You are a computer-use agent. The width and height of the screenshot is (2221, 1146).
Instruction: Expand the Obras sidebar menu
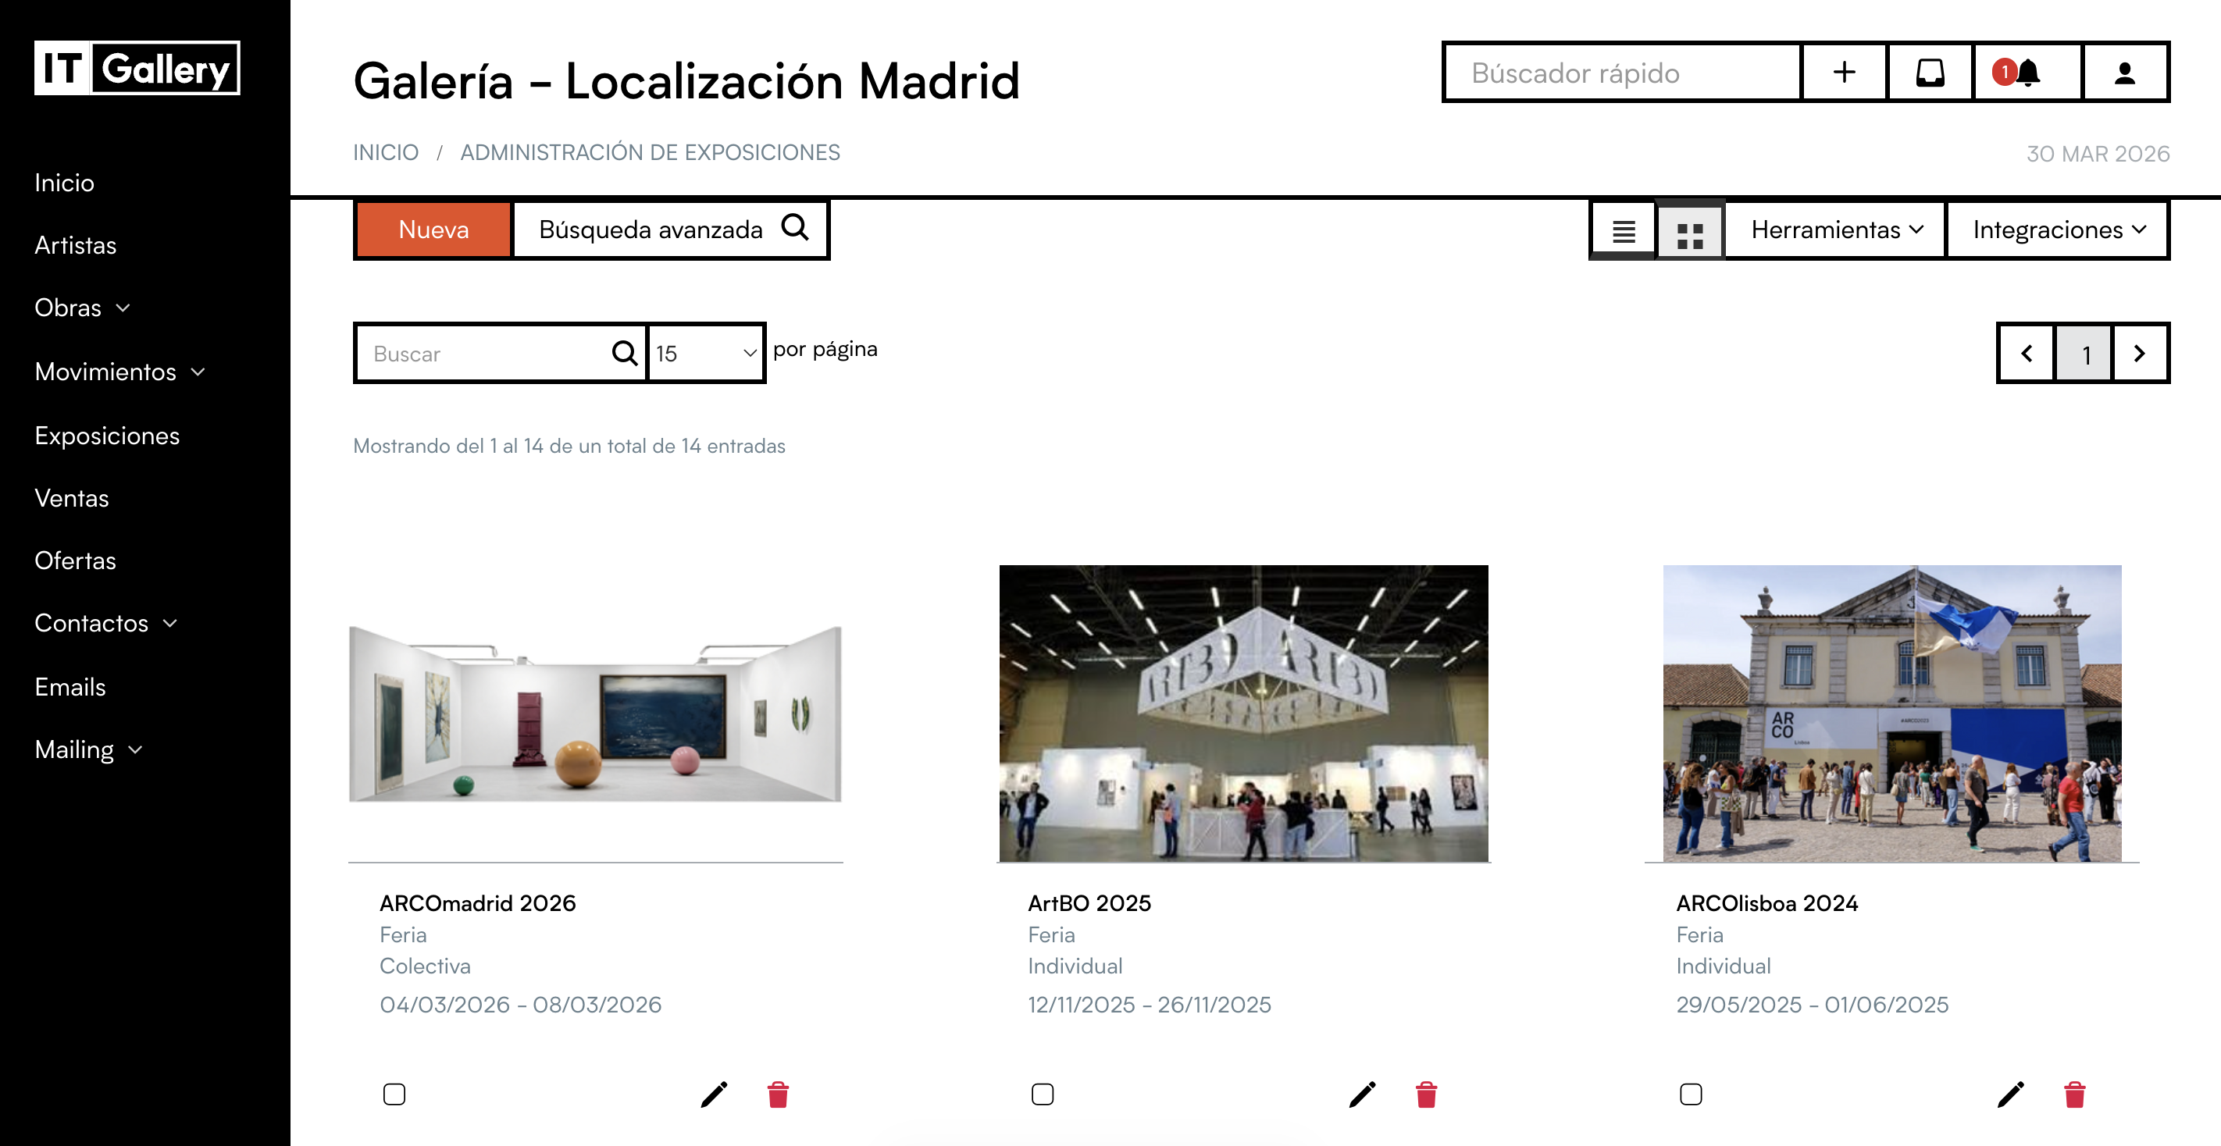point(82,308)
